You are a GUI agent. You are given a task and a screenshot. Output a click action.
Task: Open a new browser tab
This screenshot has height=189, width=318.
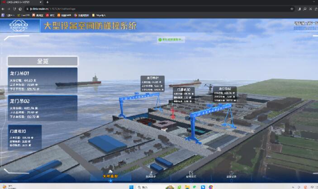click(x=47, y=2)
